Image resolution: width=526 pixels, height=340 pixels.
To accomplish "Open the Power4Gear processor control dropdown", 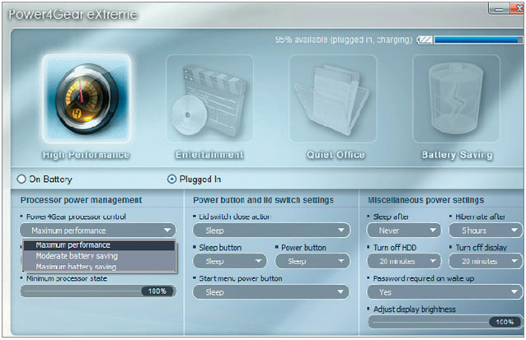I will (97, 231).
